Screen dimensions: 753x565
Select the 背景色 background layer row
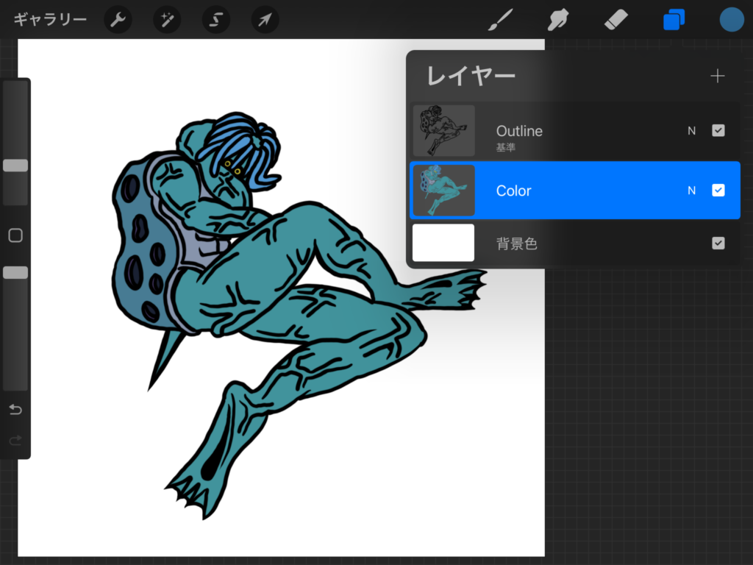click(x=574, y=244)
